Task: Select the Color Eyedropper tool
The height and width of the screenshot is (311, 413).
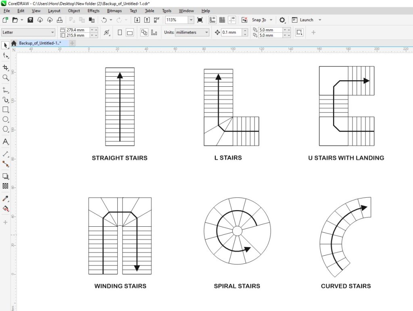Action: point(5,198)
